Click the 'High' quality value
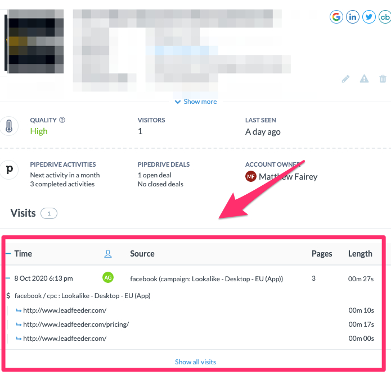391x375 pixels. coord(39,131)
